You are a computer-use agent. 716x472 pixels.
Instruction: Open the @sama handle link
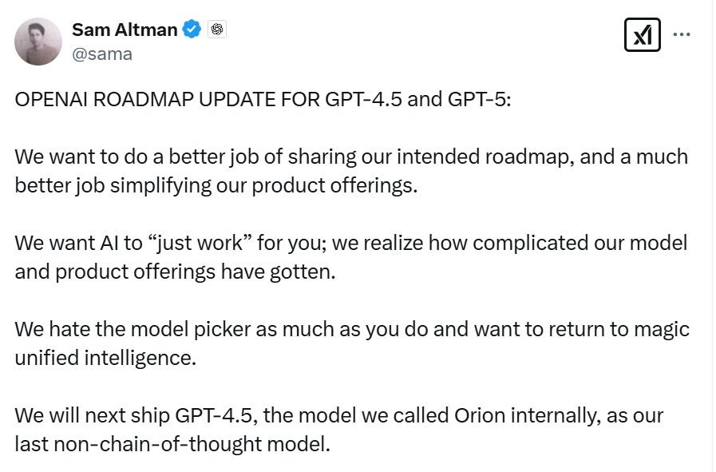click(102, 54)
